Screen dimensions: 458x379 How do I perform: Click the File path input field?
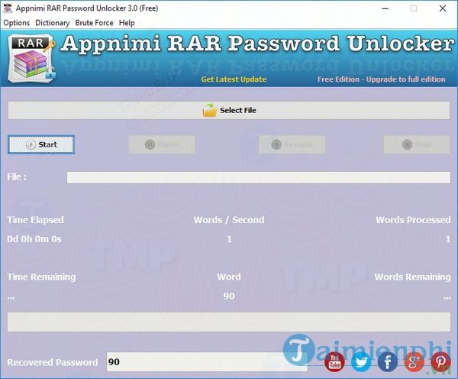(x=259, y=177)
